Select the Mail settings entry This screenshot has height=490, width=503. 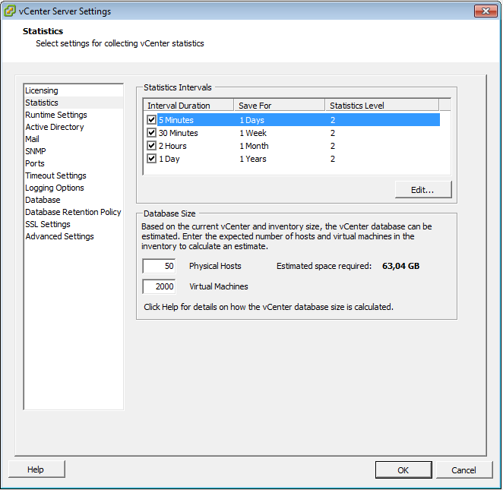(x=32, y=139)
